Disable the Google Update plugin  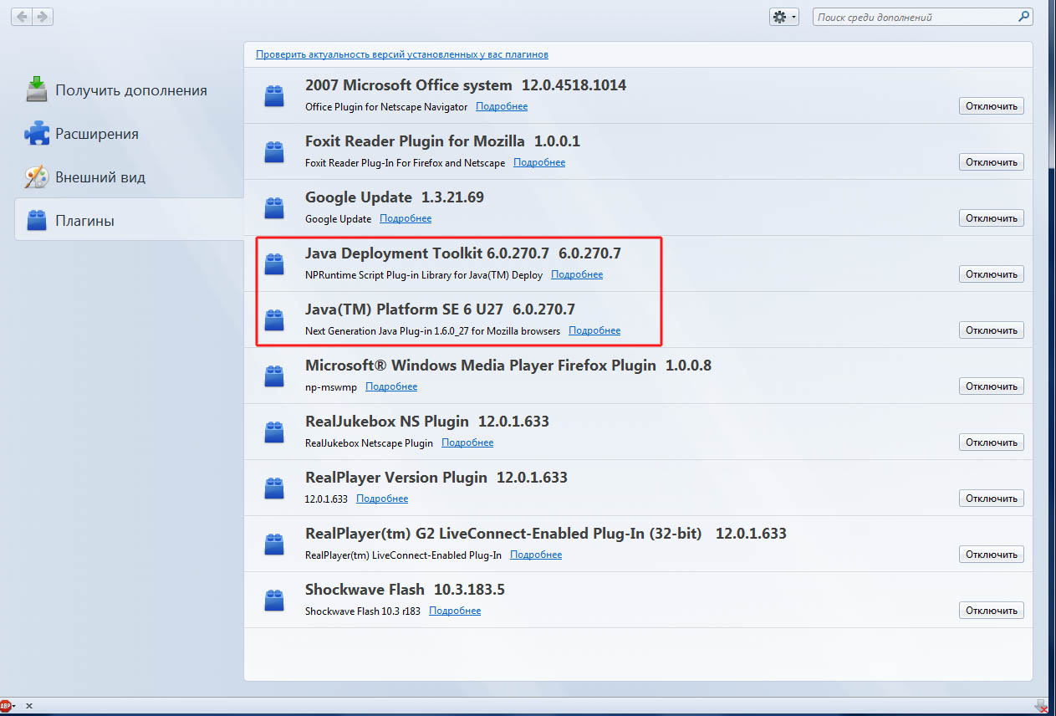(991, 218)
